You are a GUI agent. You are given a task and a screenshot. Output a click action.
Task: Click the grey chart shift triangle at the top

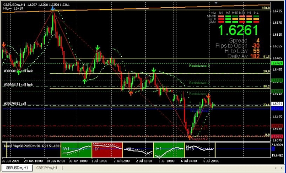tap(216, 3)
